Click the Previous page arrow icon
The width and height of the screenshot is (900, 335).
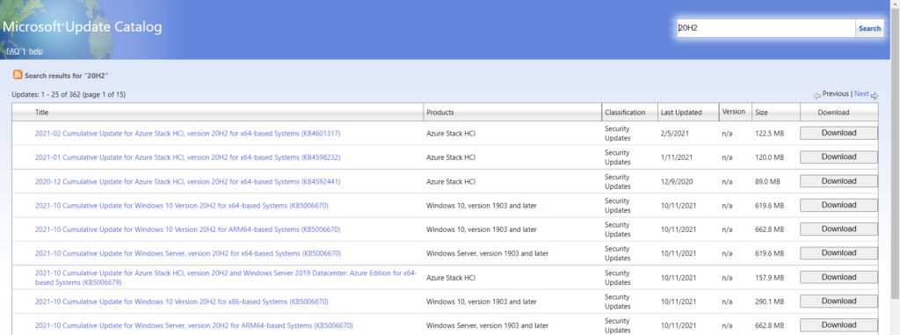click(817, 95)
